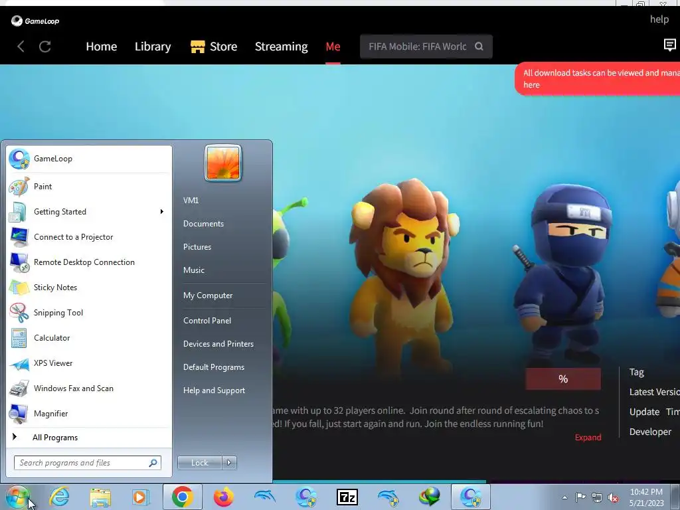Click the search magnifier in GameLoop
Screen dimensions: 680x510
(x=479, y=46)
